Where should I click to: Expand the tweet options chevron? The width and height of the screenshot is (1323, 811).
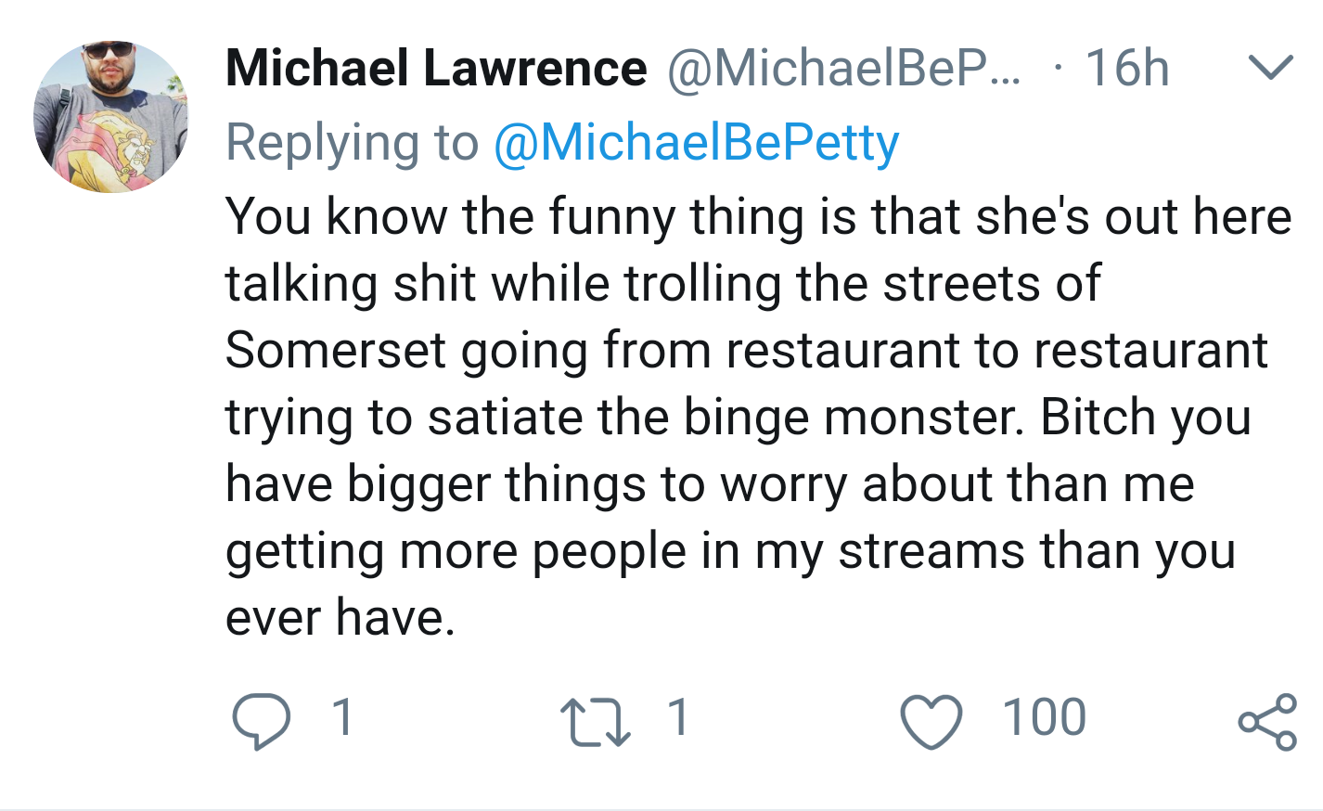1270,68
